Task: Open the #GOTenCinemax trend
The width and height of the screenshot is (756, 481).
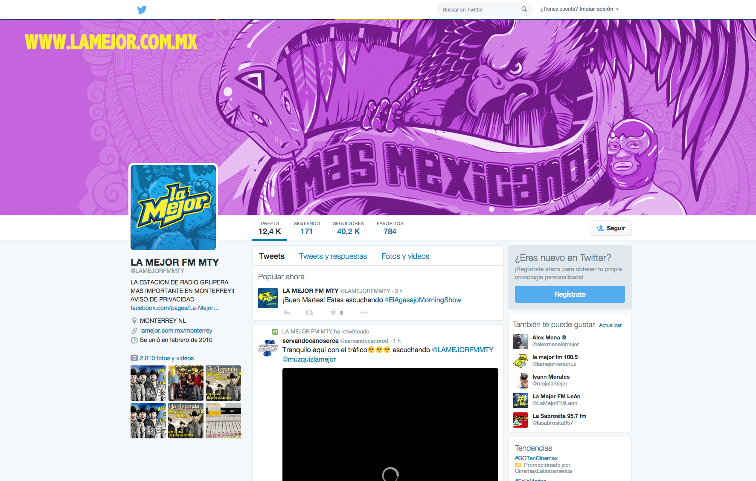Action: click(536, 458)
